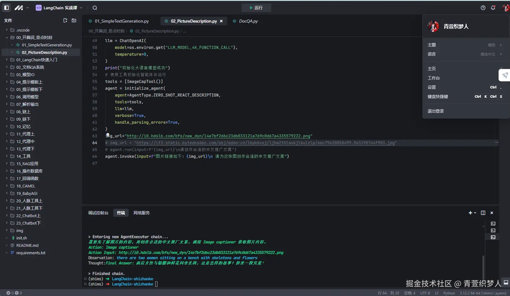
Task: Create a new file in explorer
Action: pos(65,20)
